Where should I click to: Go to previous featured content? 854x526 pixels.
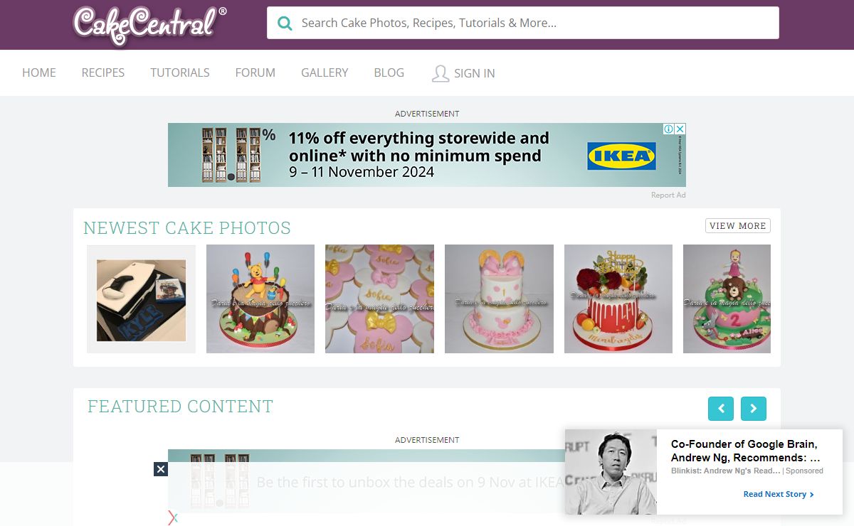721,409
